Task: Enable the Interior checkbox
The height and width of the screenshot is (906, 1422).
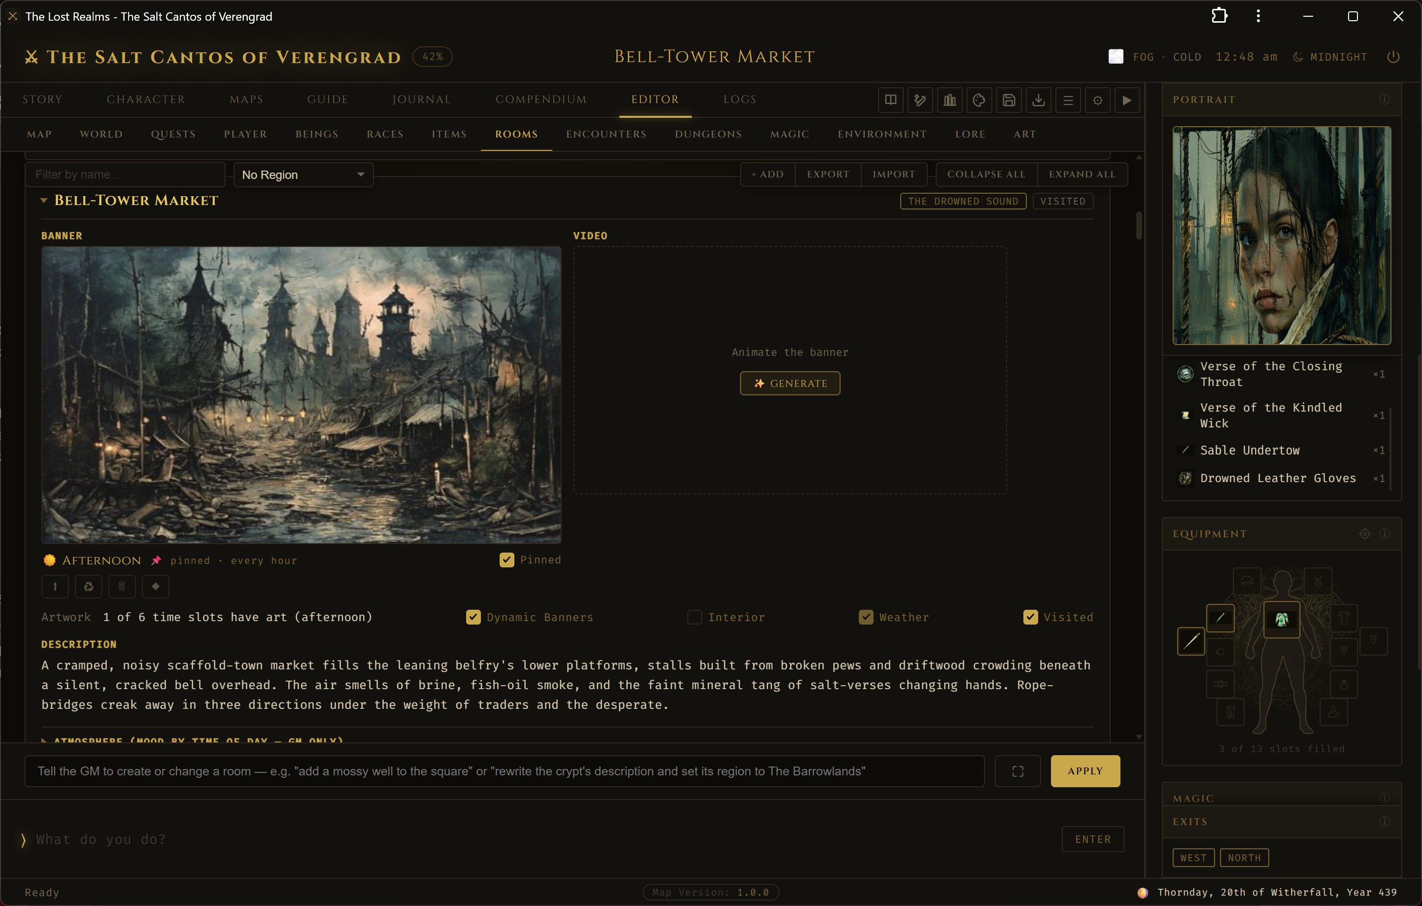Action: [x=694, y=617]
